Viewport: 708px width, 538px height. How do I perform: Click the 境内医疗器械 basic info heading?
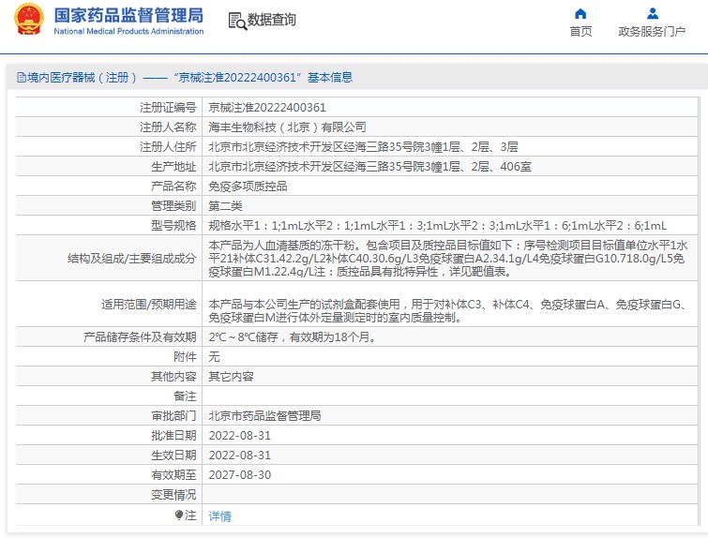coord(185,78)
